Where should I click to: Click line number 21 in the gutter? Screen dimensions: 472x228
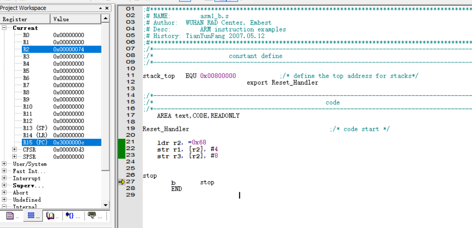coord(130,142)
